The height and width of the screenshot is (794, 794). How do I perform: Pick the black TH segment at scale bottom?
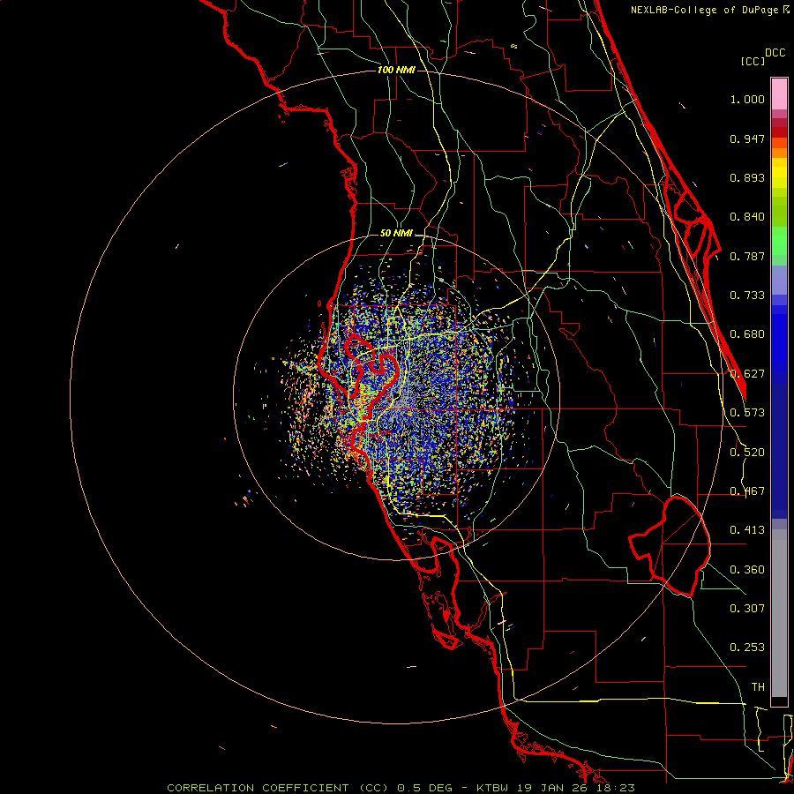(779, 700)
